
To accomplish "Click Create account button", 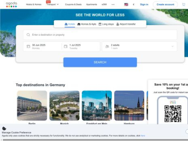I will click(x=165, y=5).
